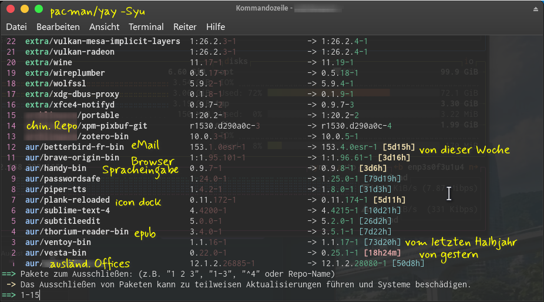The width and height of the screenshot is (544, 302).
Task: Open the Datei menu
Action: [x=16, y=26]
